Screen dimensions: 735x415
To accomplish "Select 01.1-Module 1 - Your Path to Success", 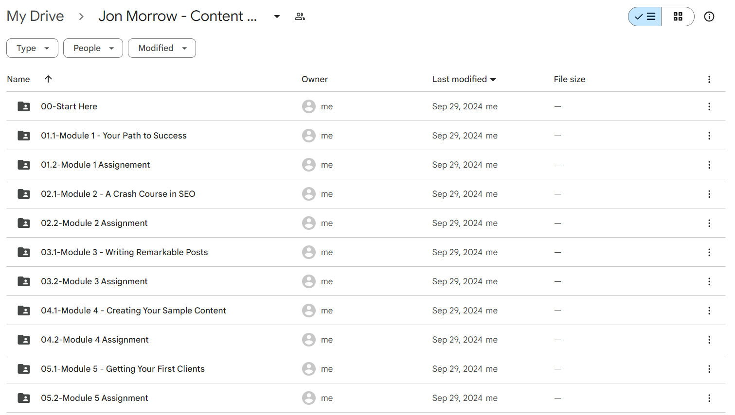I will click(114, 136).
